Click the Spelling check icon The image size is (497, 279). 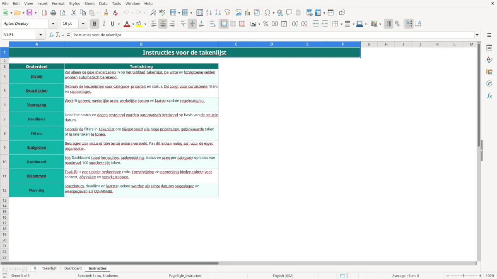coord(162,12)
